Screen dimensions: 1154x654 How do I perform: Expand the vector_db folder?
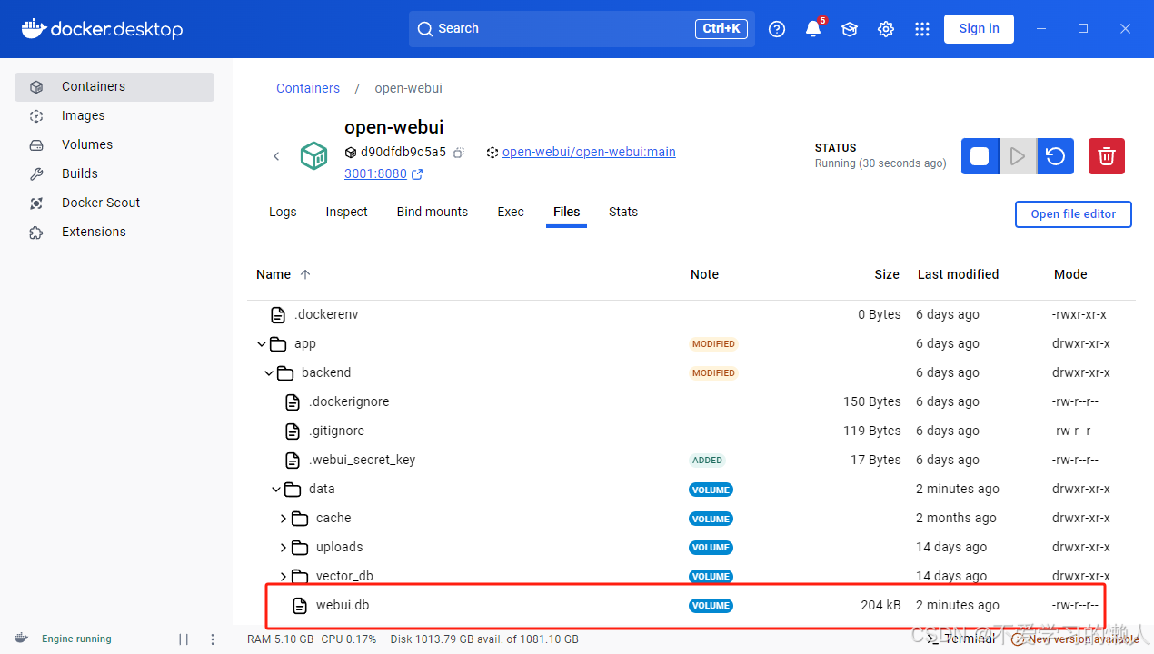point(284,577)
